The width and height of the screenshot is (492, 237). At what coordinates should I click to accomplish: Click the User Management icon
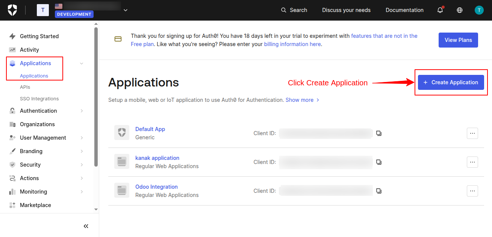click(12, 138)
